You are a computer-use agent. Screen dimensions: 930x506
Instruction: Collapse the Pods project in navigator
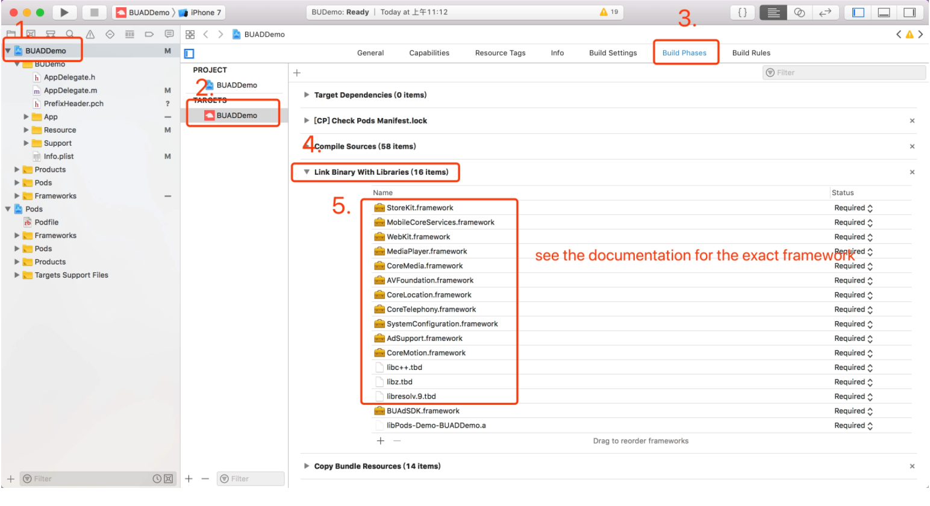(8, 209)
